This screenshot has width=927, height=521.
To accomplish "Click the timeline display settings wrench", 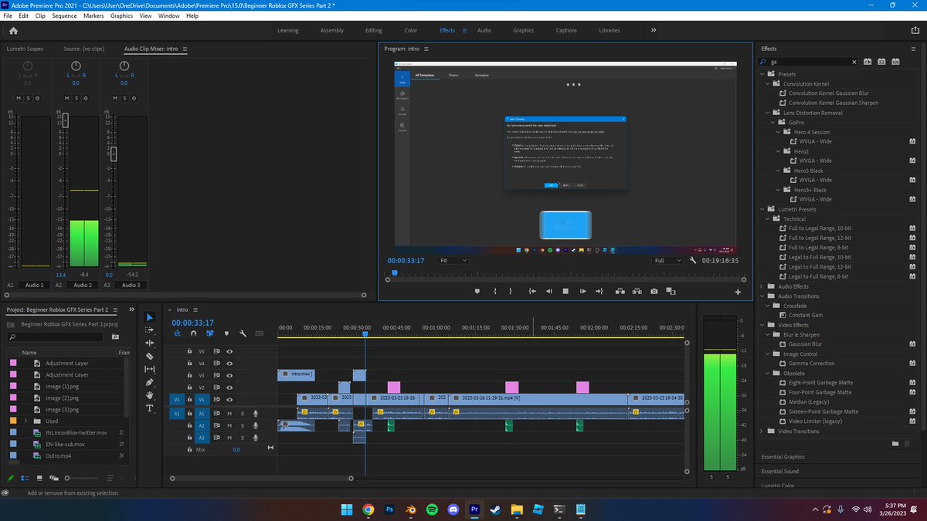I will click(x=243, y=333).
